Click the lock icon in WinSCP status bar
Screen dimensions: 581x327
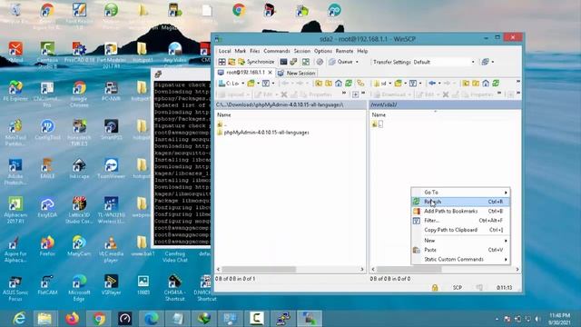[435, 288]
